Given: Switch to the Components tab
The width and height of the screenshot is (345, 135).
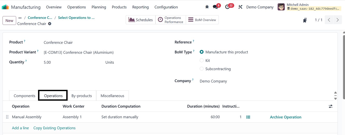Looking at the screenshot, I should tap(24, 96).
